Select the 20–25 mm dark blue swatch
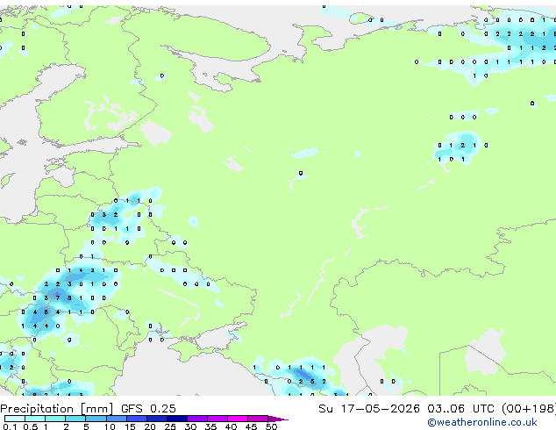The height and width of the screenshot is (430, 556). pos(157,419)
